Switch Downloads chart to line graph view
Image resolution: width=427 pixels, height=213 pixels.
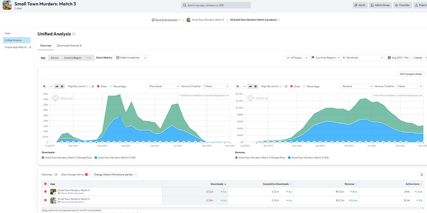[x=51, y=86]
